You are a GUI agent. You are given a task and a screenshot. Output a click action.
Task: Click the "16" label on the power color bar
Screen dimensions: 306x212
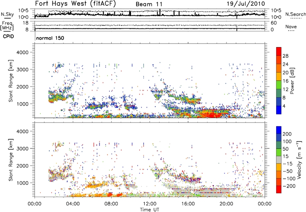coord(285,81)
